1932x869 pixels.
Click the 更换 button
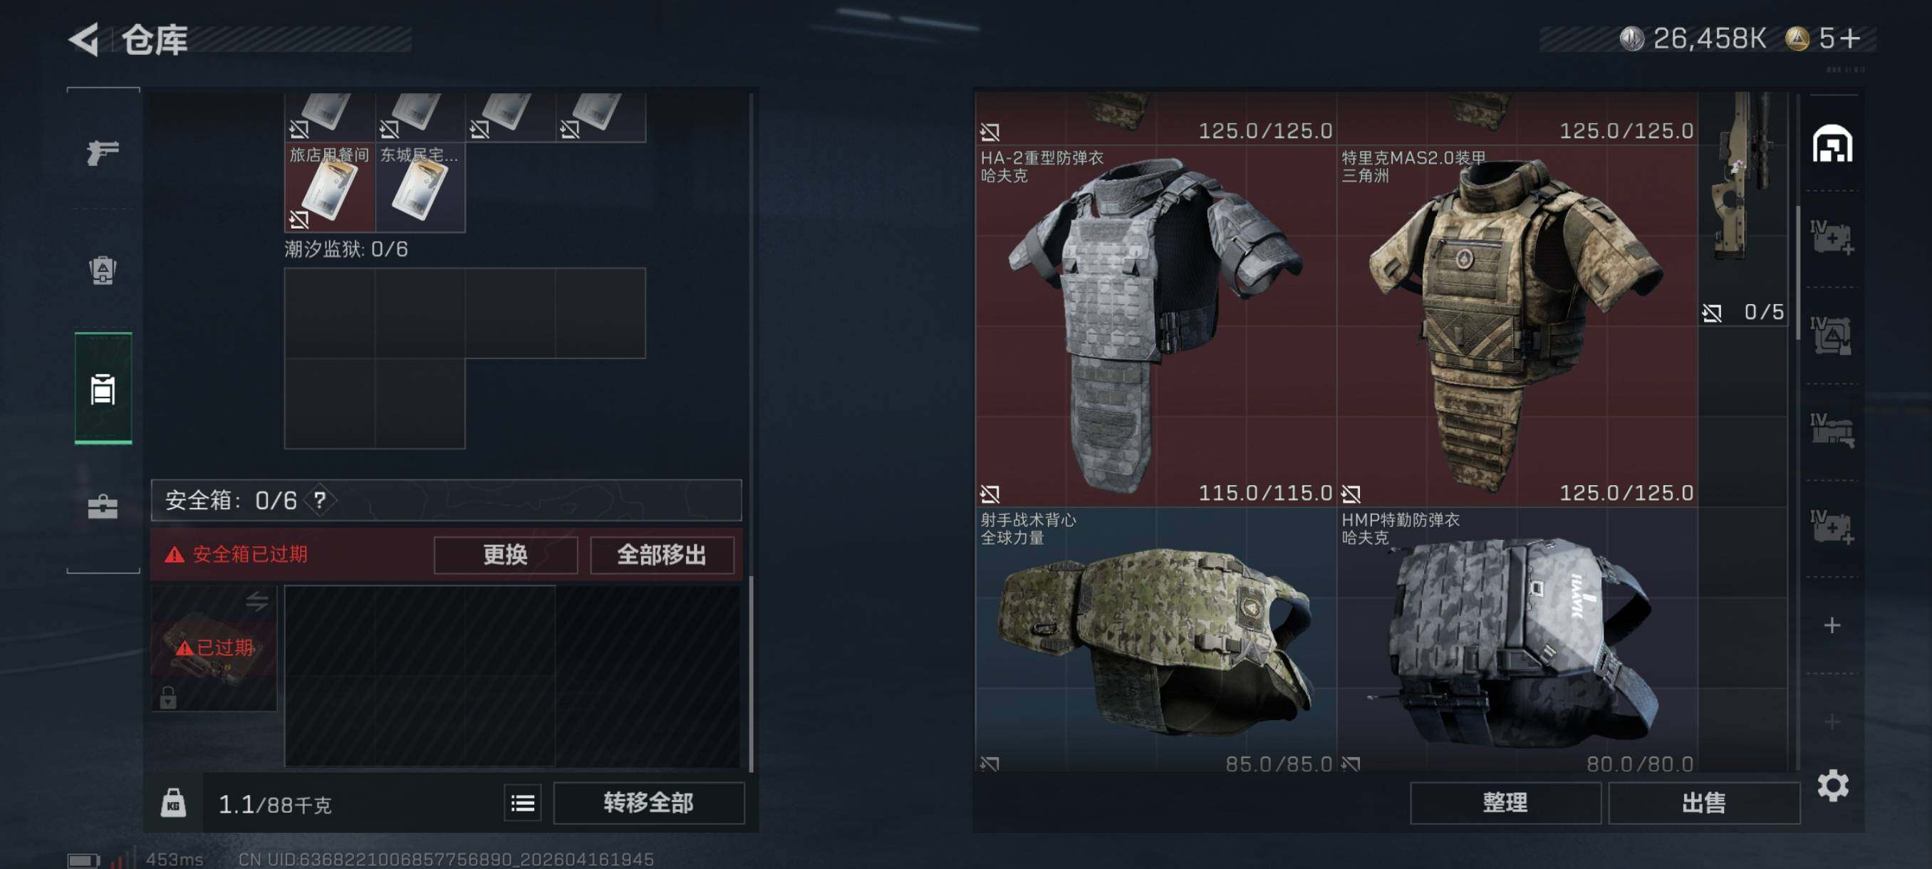tap(506, 555)
